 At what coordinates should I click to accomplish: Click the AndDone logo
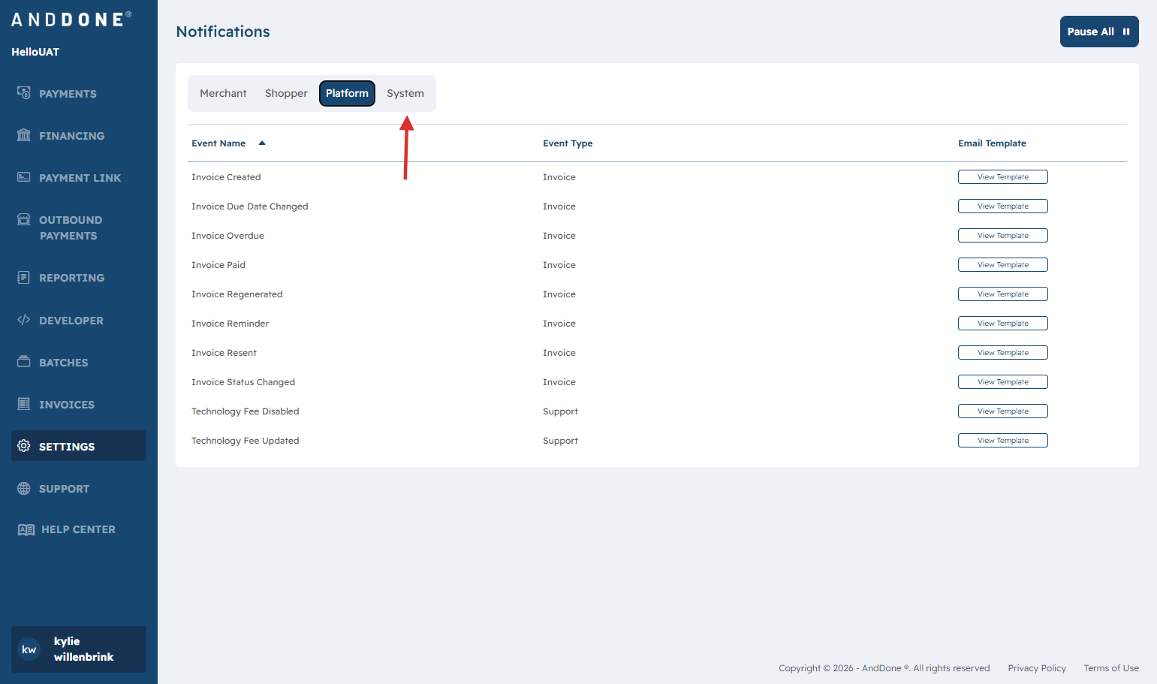click(71, 20)
